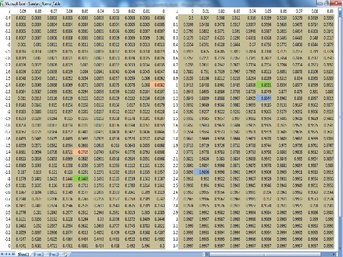Click the Excel icon in the title bar
The height and width of the screenshot is (257, 343).
(2, 4)
